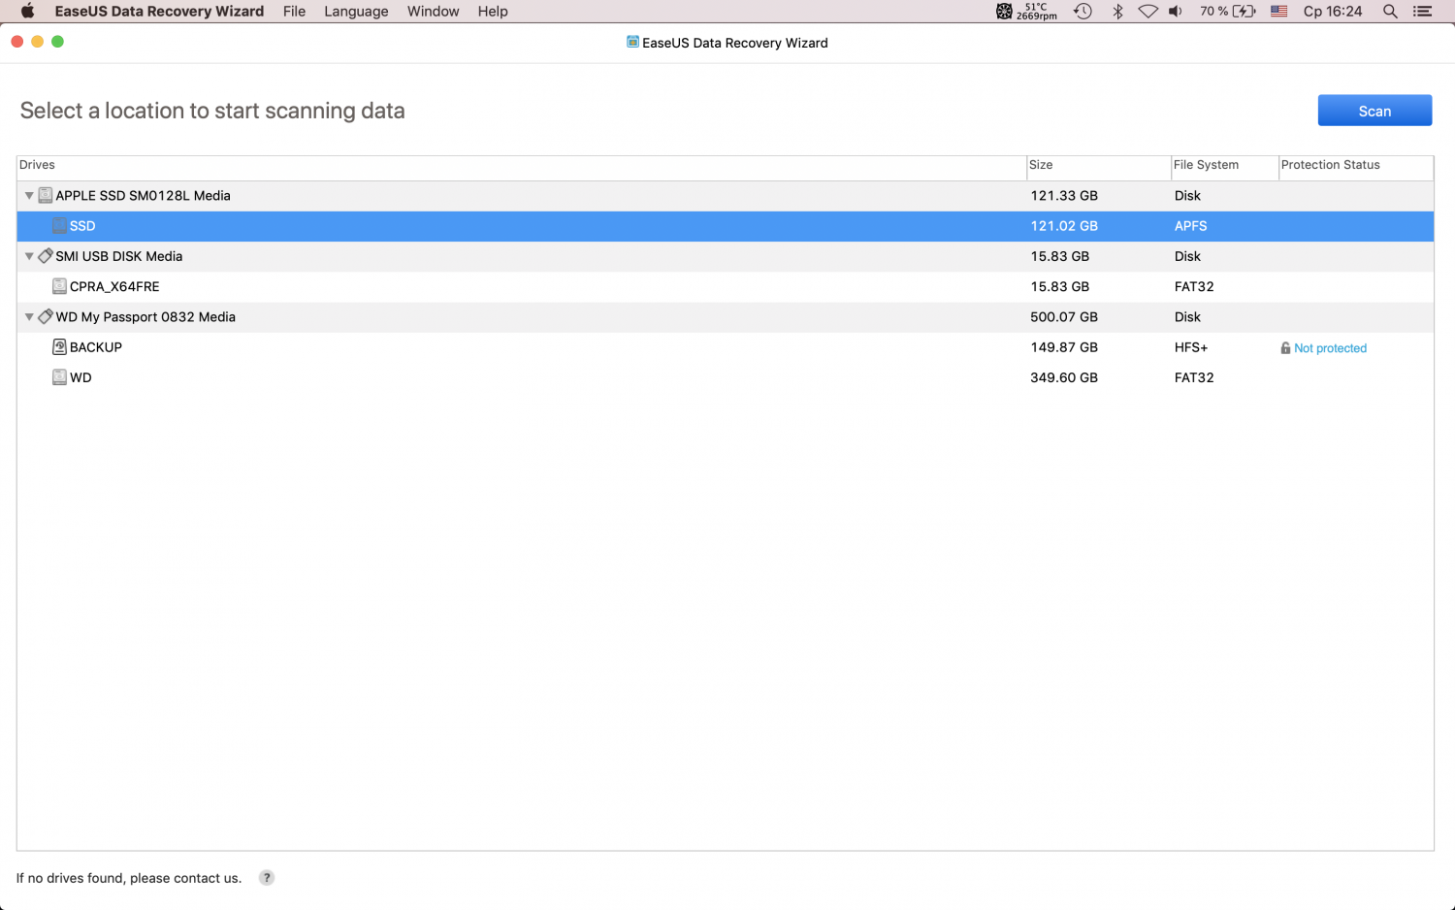
Task: Select the WD volume row
Action: pos(726,377)
